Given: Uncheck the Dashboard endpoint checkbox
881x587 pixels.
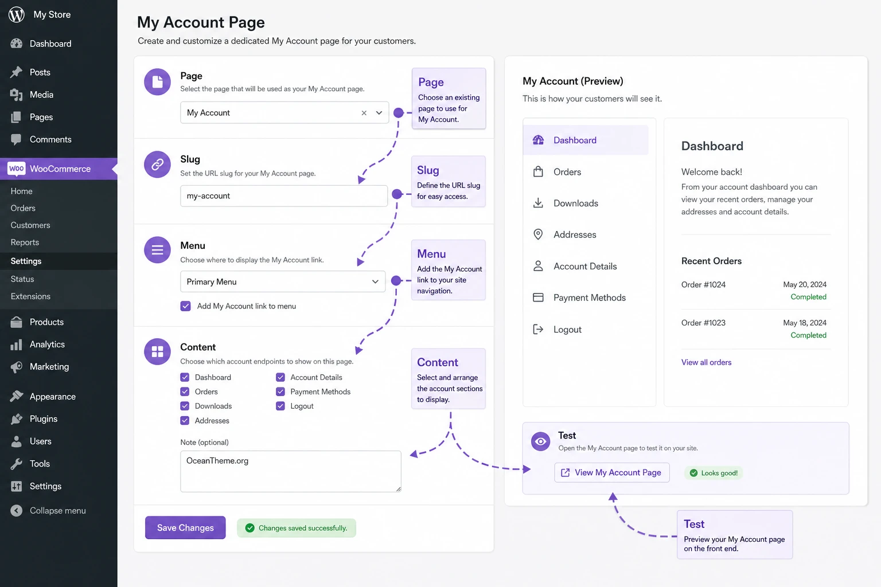Looking at the screenshot, I should click(x=185, y=377).
